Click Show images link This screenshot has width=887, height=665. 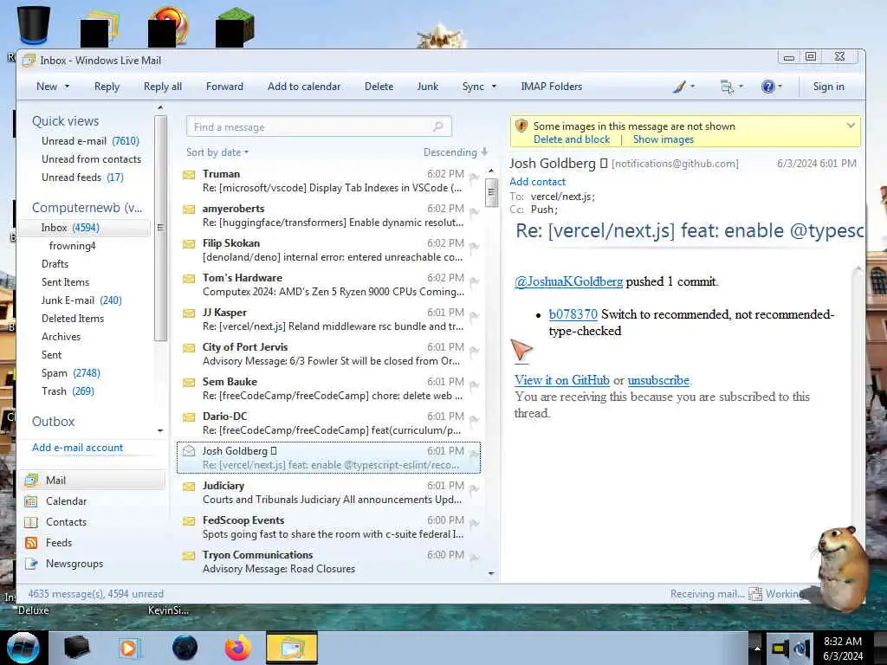click(x=663, y=139)
